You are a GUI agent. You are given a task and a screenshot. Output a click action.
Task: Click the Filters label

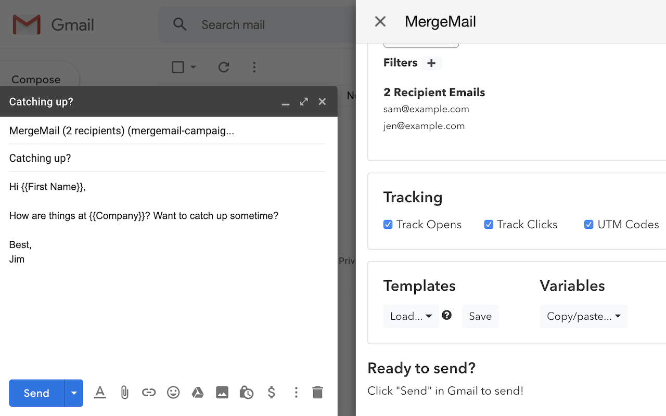click(401, 63)
